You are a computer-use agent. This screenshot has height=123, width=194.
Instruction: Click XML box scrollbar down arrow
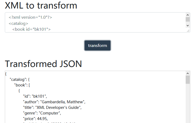(188, 25)
